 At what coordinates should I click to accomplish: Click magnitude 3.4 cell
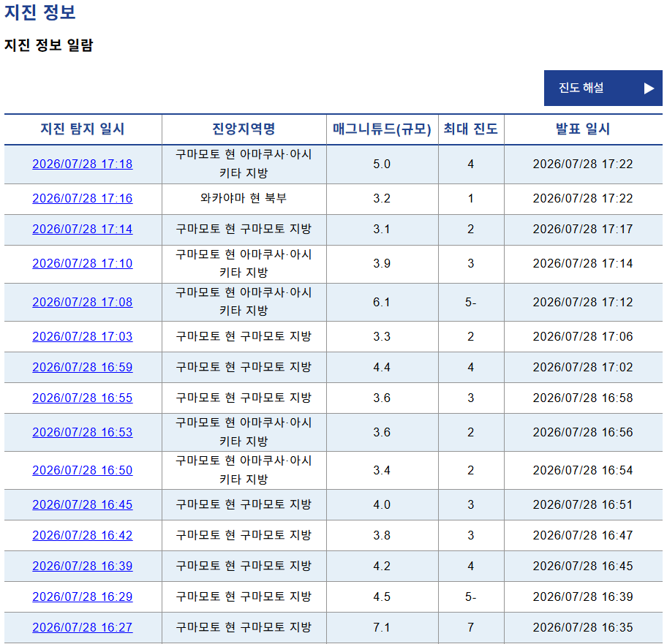382,471
